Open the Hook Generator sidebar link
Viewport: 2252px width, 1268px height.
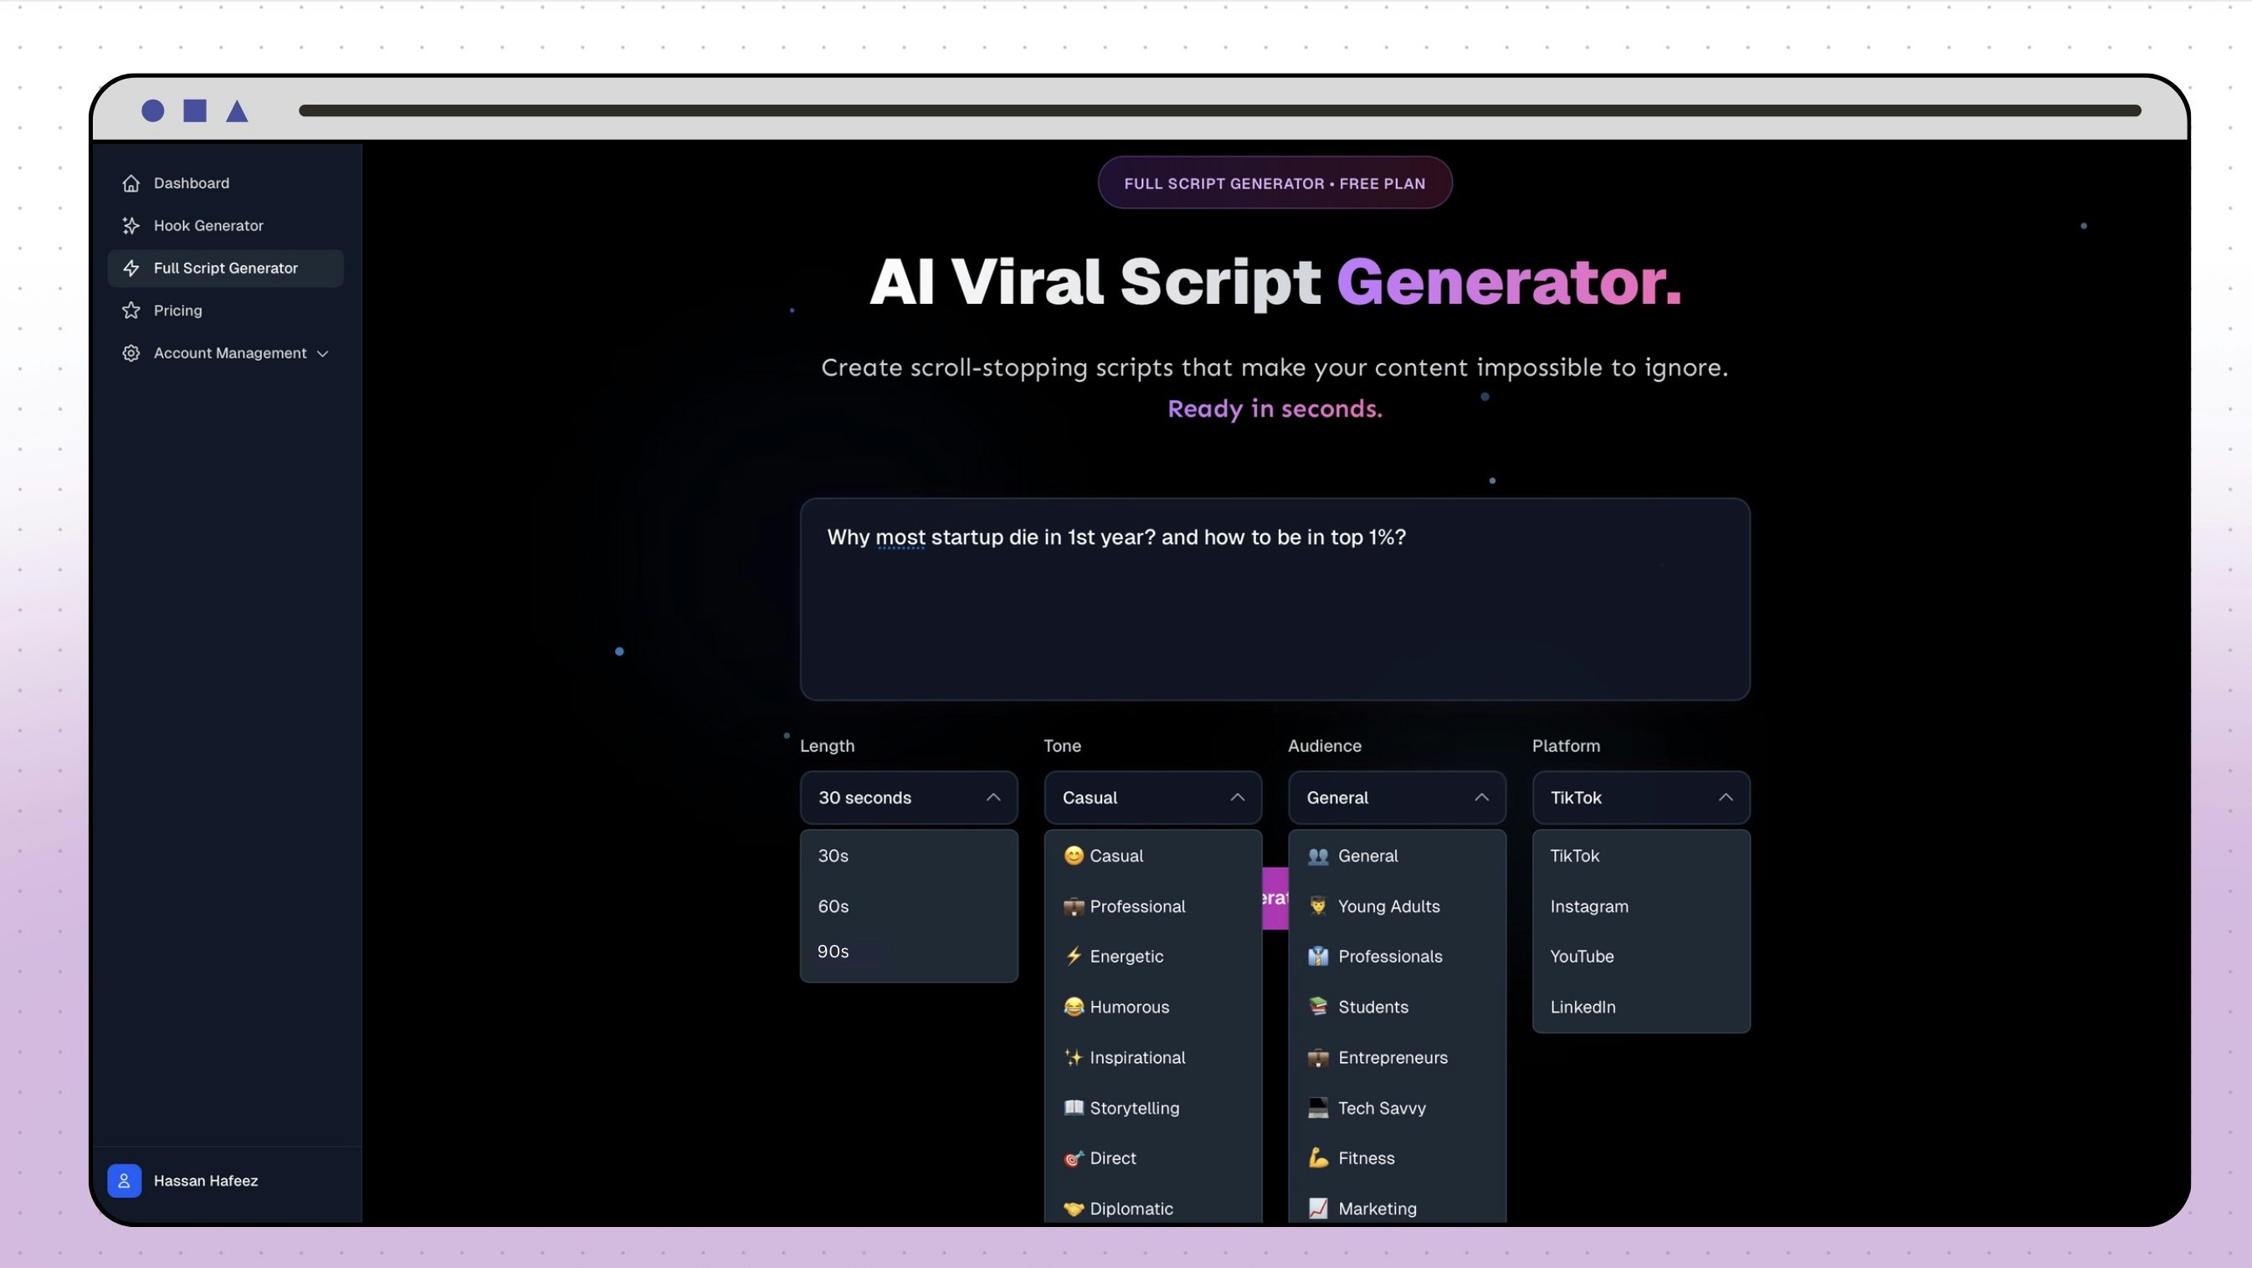tap(208, 226)
